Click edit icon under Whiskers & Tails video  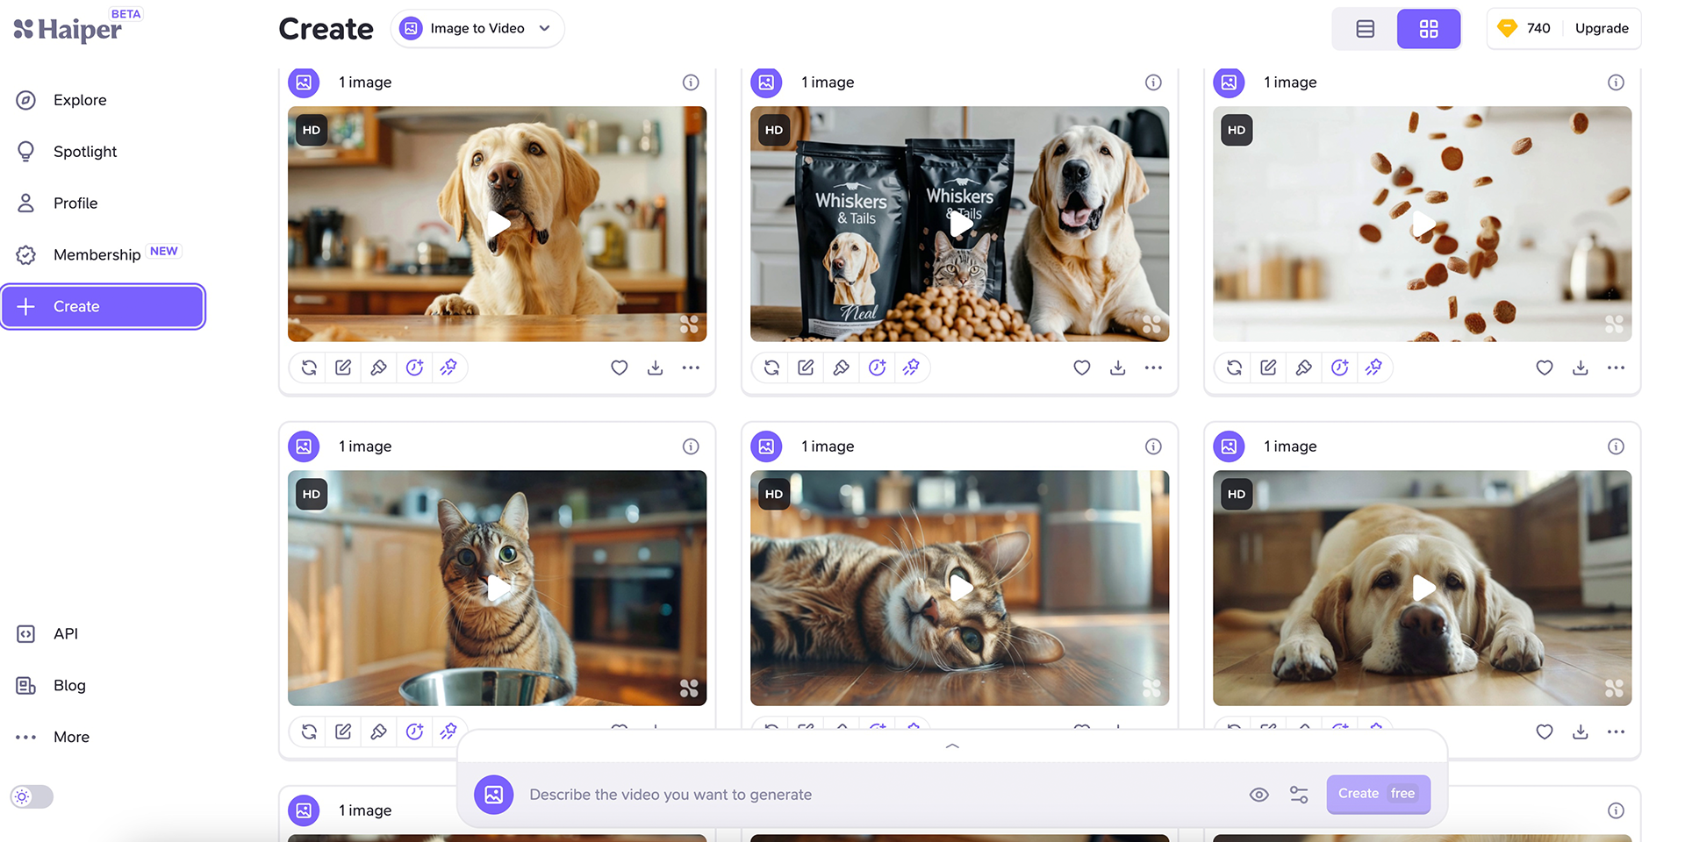pos(806,367)
